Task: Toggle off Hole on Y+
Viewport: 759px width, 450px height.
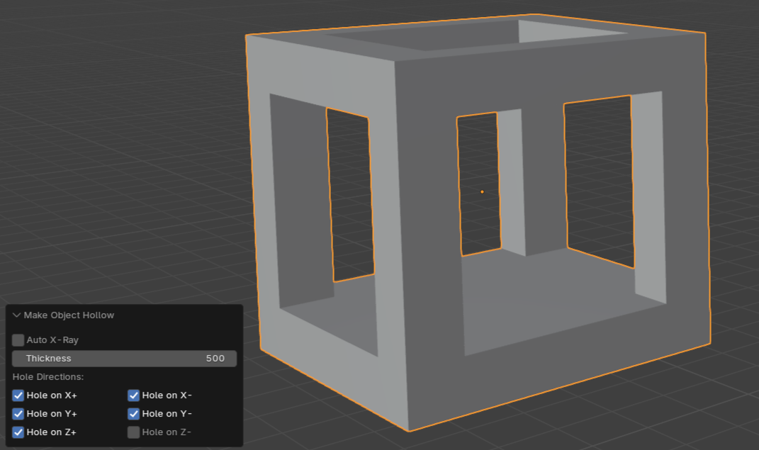Action: point(18,414)
